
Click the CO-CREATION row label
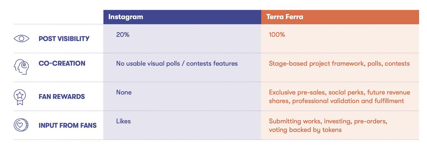coord(62,64)
